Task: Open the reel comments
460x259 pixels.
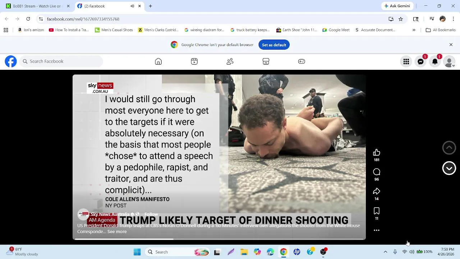Action: 376,172
